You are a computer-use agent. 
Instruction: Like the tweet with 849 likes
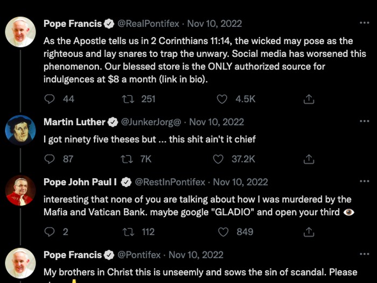[222, 232]
